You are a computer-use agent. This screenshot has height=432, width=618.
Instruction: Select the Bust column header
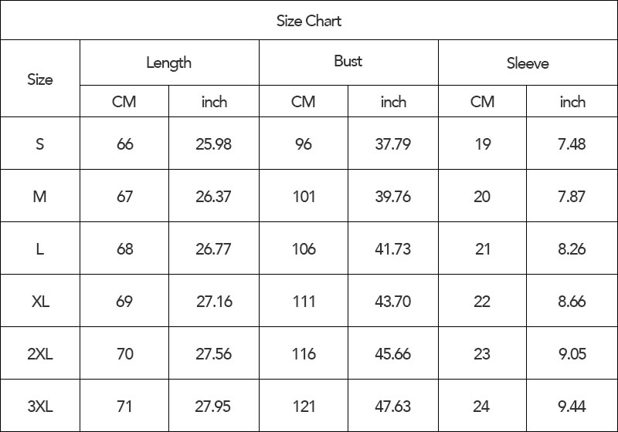tap(348, 62)
